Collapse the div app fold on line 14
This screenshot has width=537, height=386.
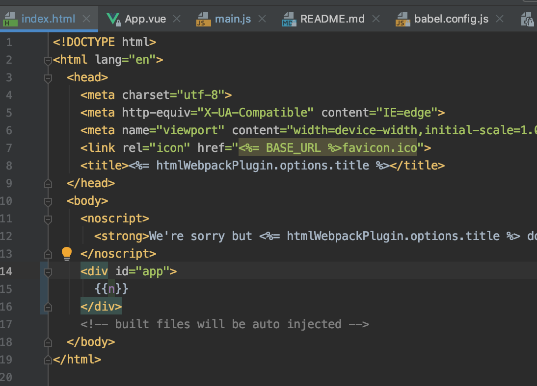click(48, 272)
